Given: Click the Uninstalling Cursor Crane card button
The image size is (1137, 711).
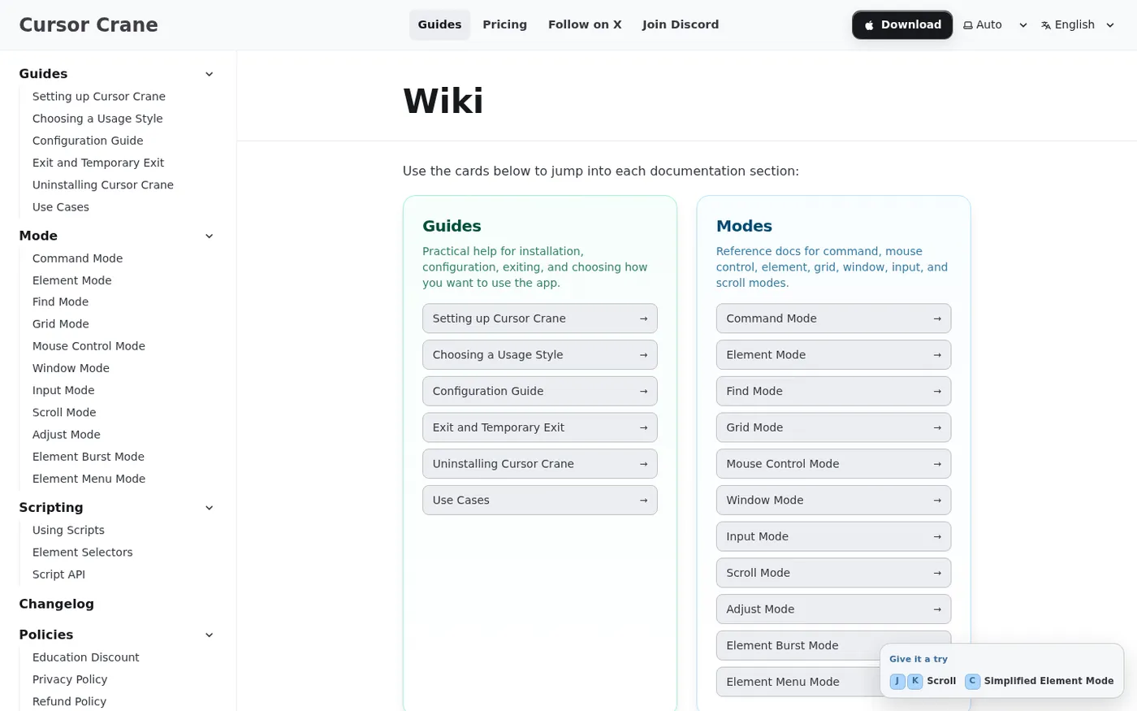Looking at the screenshot, I should (x=540, y=464).
